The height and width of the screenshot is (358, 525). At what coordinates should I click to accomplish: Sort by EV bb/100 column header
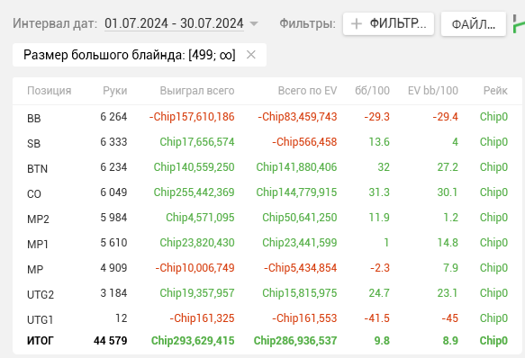(433, 91)
